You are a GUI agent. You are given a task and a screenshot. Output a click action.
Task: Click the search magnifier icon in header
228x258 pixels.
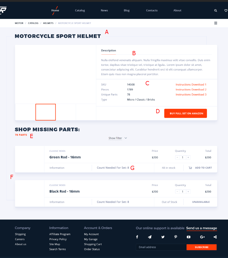click(216, 11)
